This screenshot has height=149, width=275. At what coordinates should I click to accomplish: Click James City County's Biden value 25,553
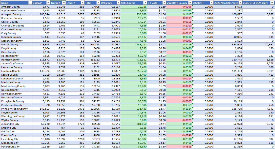pos(41,64)
